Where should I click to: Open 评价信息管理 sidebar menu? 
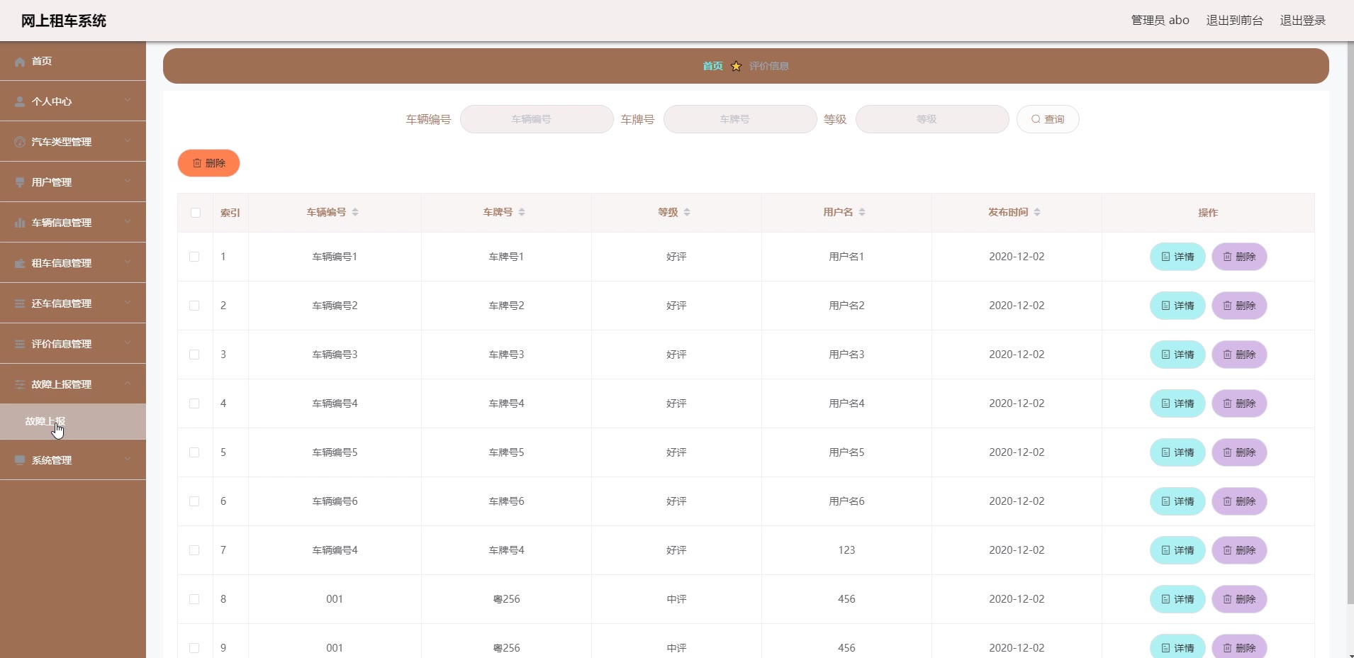coord(73,344)
